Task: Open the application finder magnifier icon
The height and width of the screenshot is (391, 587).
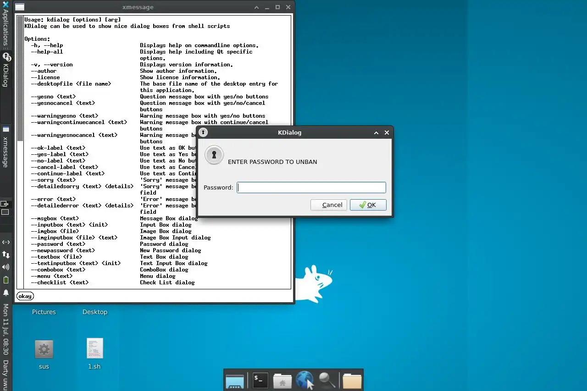Action: (327, 380)
